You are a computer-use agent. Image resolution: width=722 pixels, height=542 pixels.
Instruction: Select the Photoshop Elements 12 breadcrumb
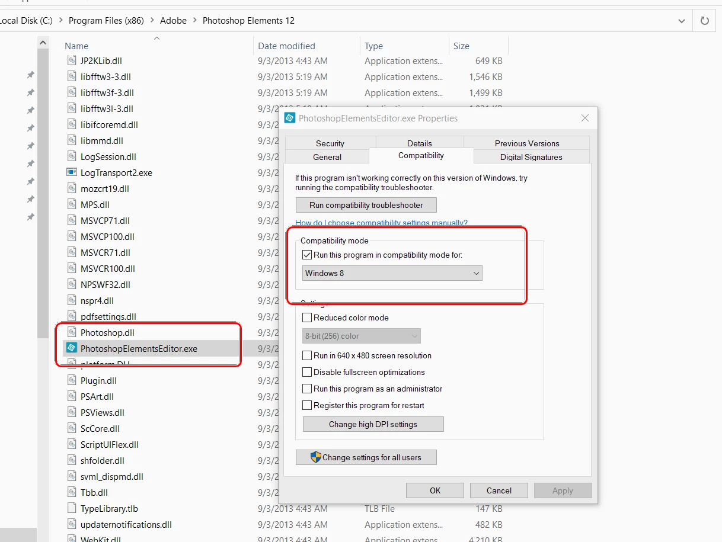pos(248,21)
